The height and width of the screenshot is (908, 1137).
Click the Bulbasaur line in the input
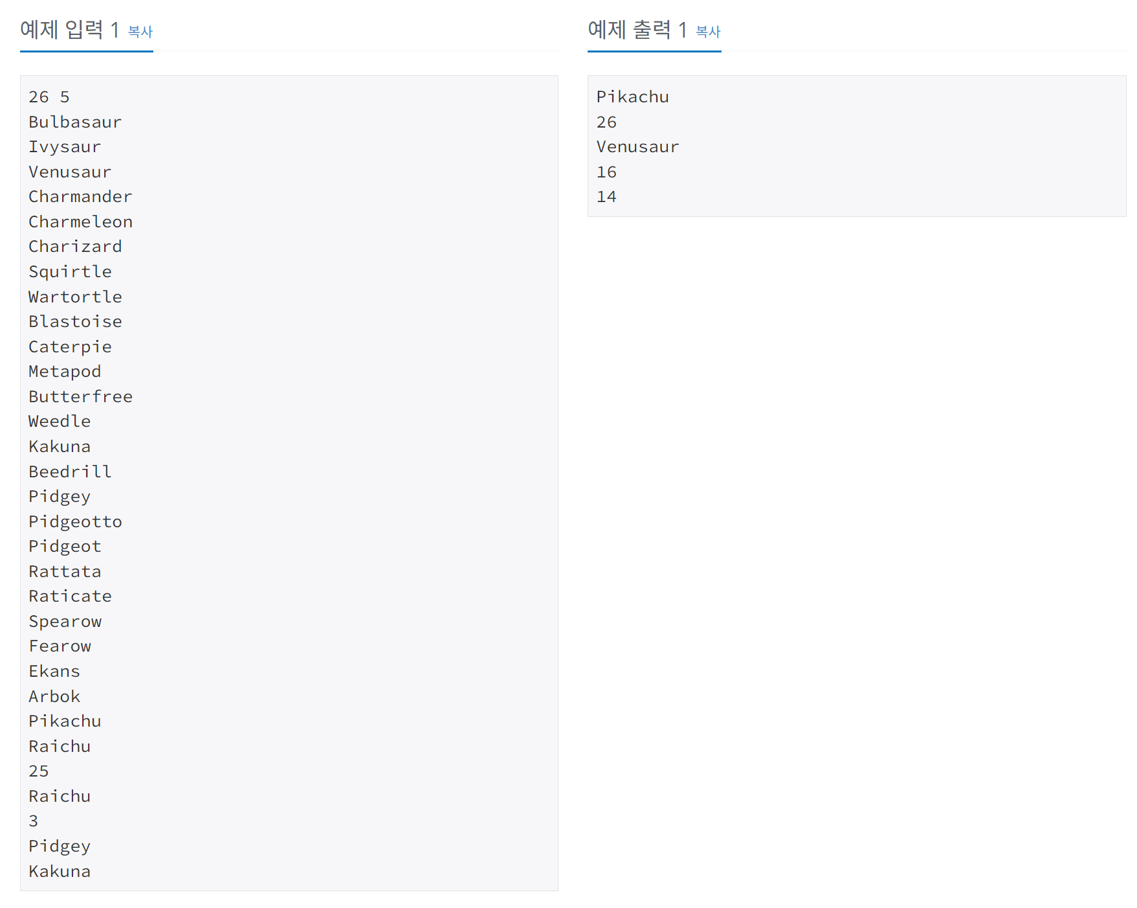[75, 122]
